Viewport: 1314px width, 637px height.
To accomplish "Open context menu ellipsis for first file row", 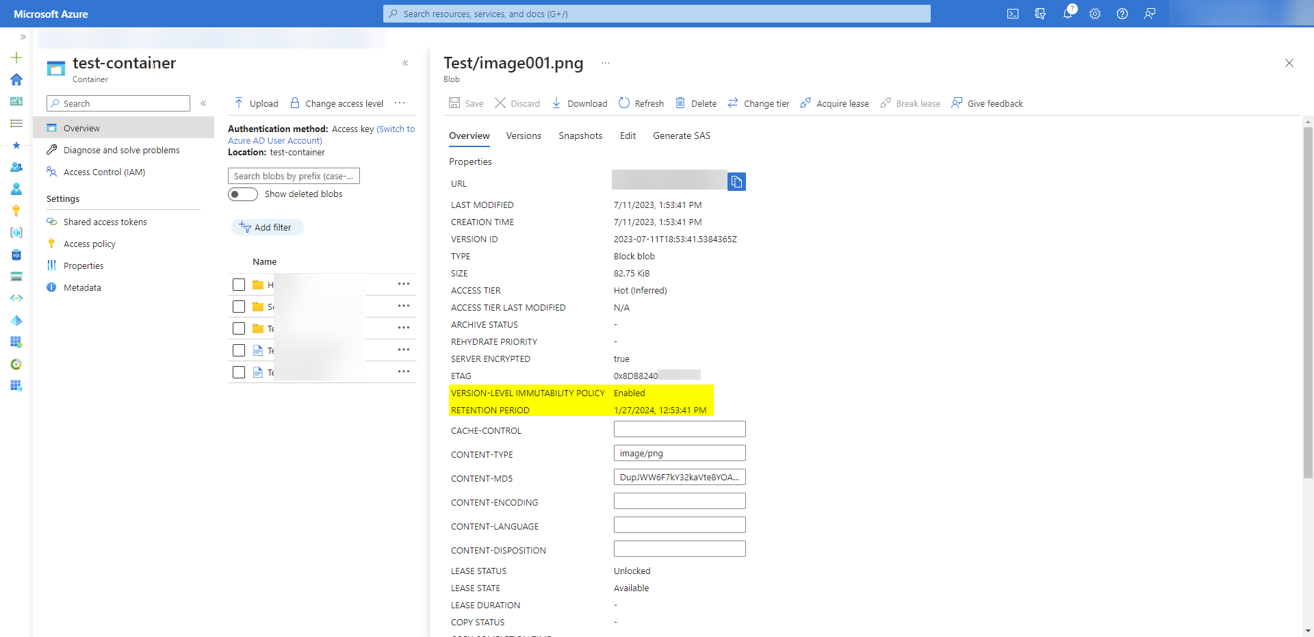I will click(x=404, y=350).
